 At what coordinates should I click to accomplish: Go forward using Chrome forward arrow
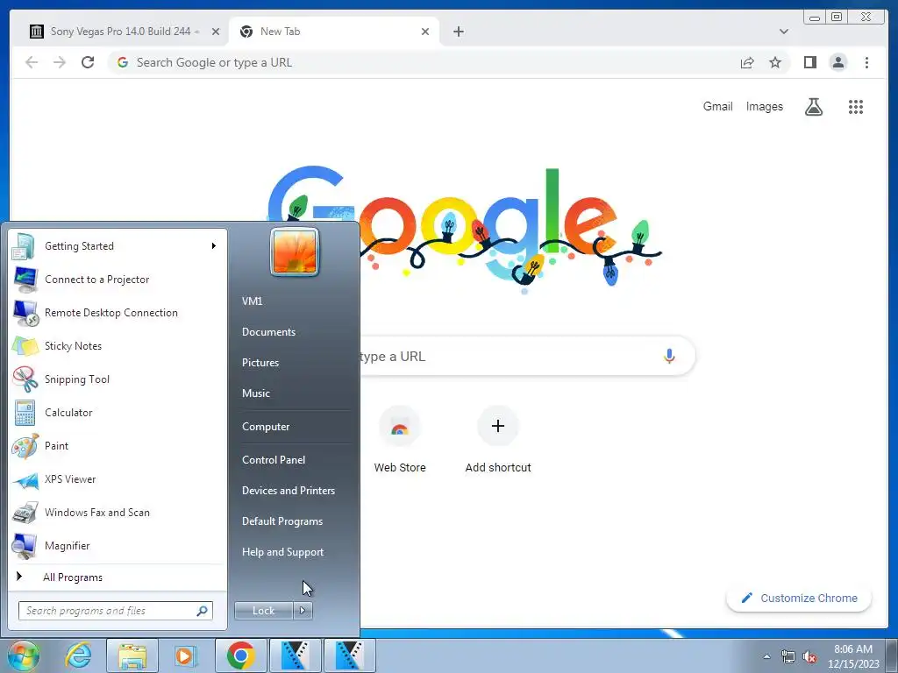point(60,62)
